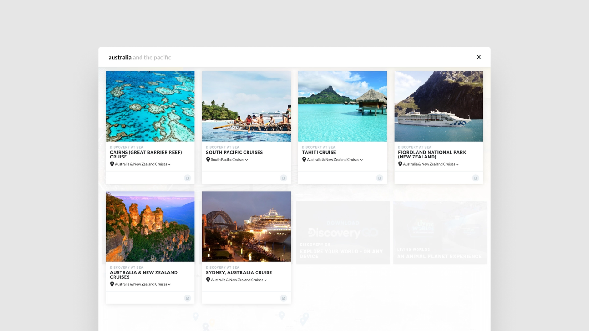The width and height of the screenshot is (589, 331).
Task: Expand location dropdown under Sydney, Australia Cruise
Action: [x=265, y=280]
